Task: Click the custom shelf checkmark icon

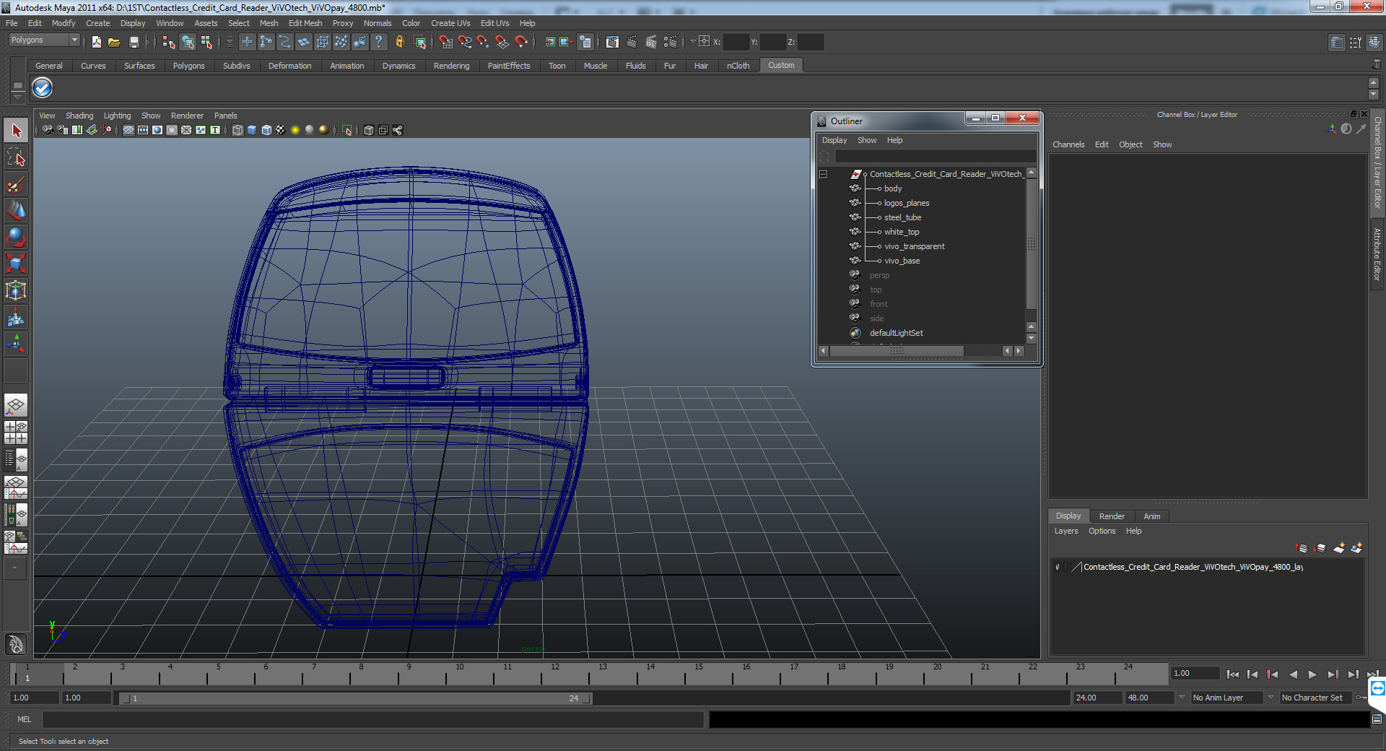Action: click(x=43, y=88)
